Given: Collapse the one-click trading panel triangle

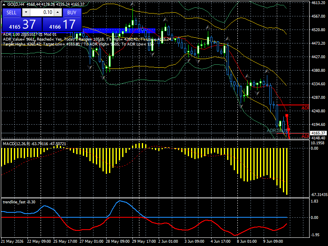Looking at the screenshot, I should point(4,5).
